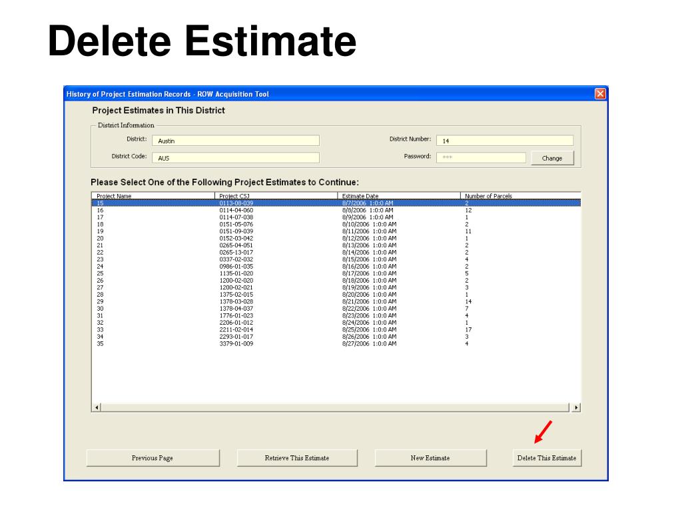682x512 pixels.
Task: Click the horizontal scrollbar track of list
Action: (x=335, y=407)
